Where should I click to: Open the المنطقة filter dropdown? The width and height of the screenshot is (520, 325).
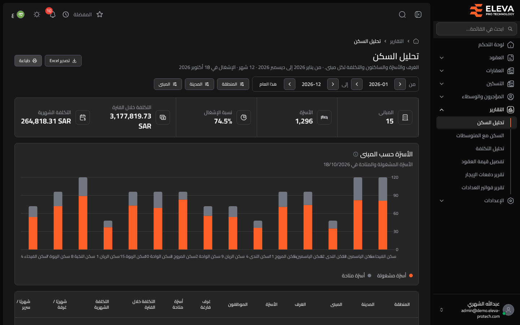pyautogui.click(x=233, y=84)
